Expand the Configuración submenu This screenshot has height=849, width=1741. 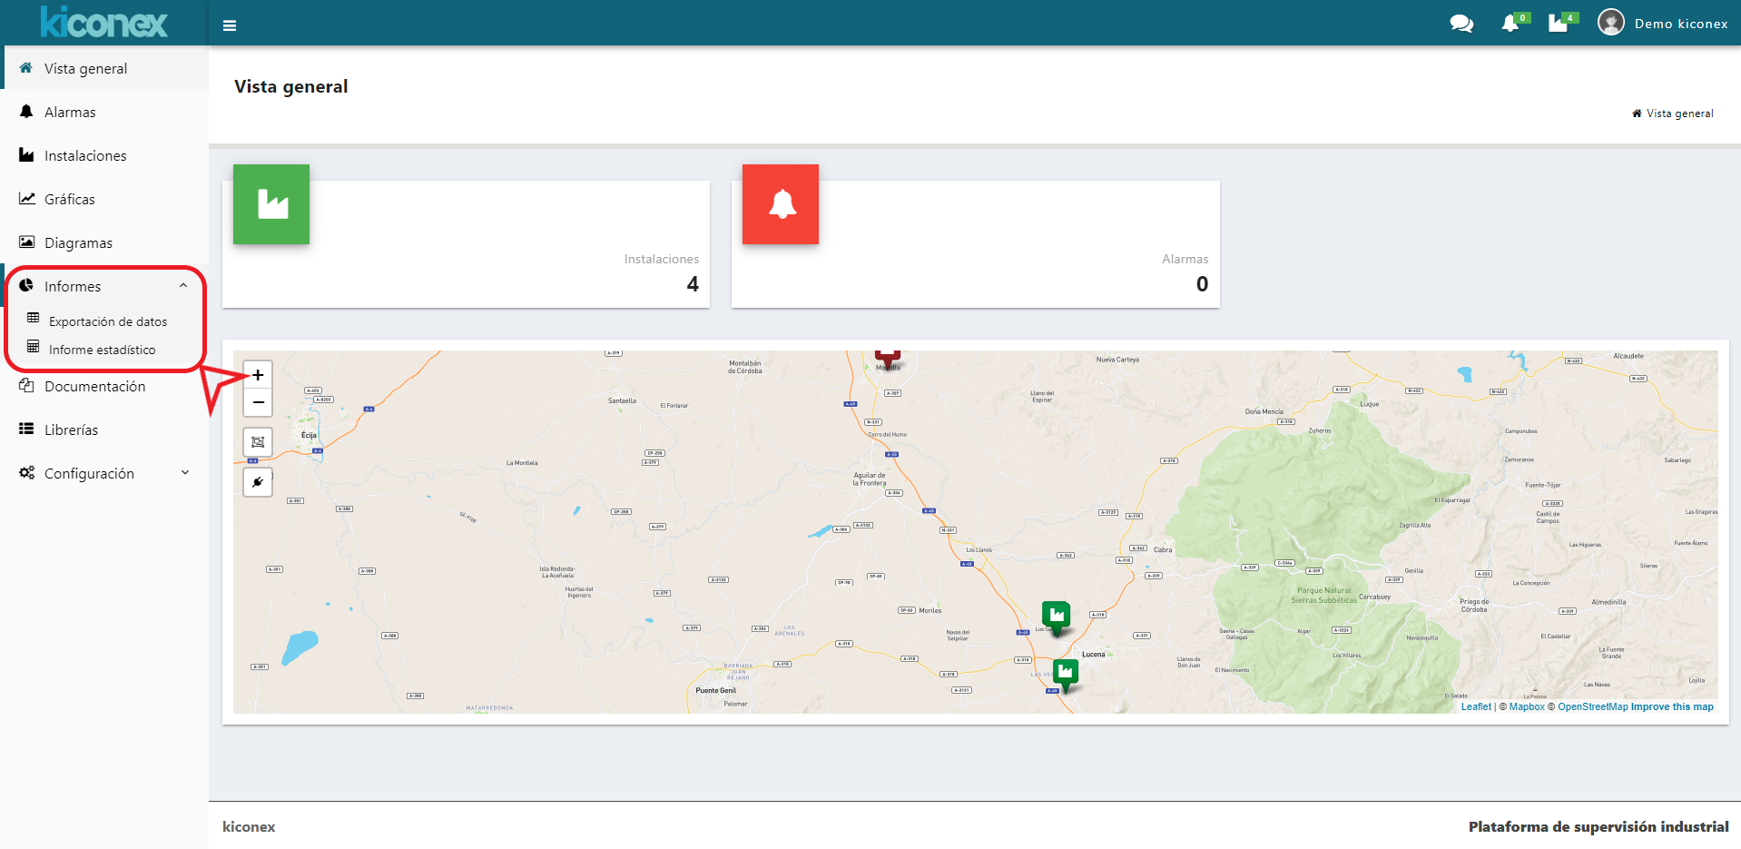[x=185, y=473]
